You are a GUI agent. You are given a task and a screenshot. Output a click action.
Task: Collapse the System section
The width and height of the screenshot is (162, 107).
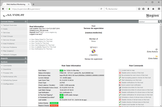click(x=26, y=62)
